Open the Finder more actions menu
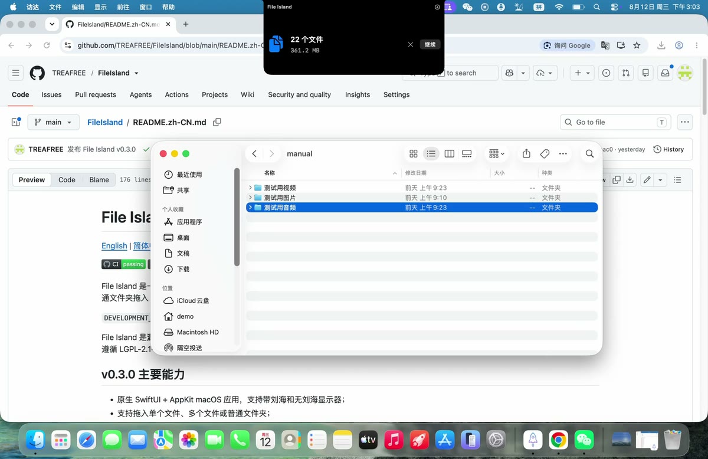Screen dimensions: 708x459 pos(563,153)
